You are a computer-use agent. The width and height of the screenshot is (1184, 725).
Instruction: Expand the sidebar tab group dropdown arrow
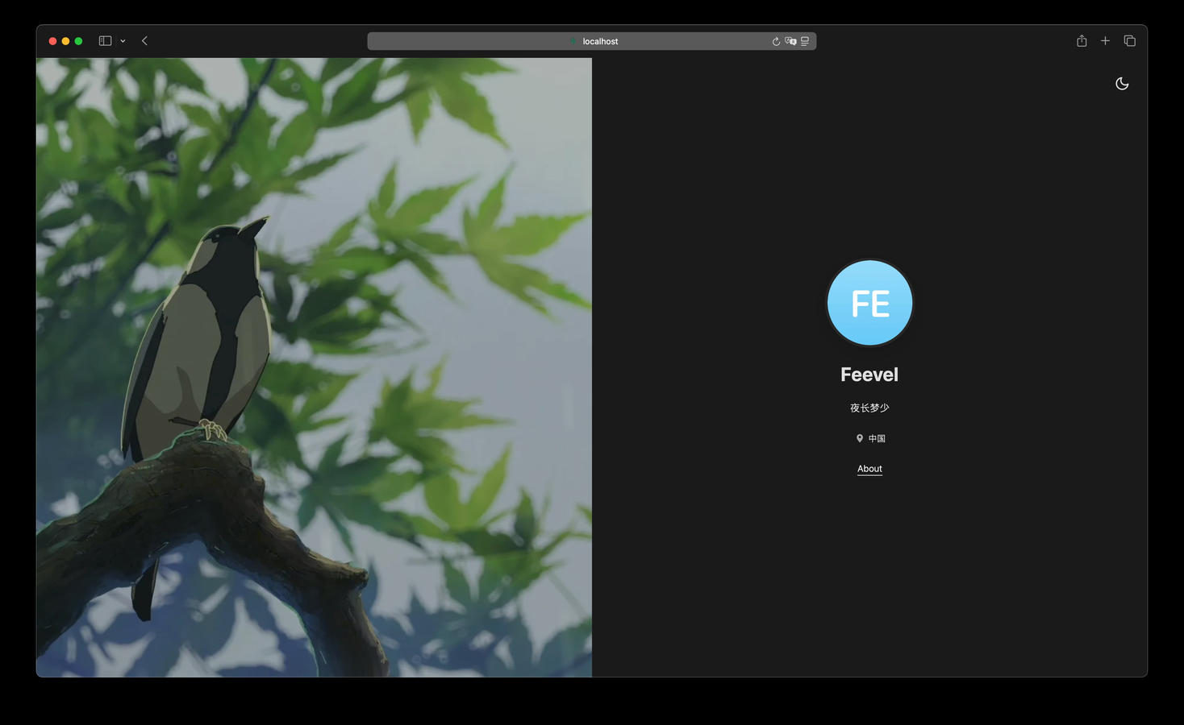pyautogui.click(x=123, y=41)
